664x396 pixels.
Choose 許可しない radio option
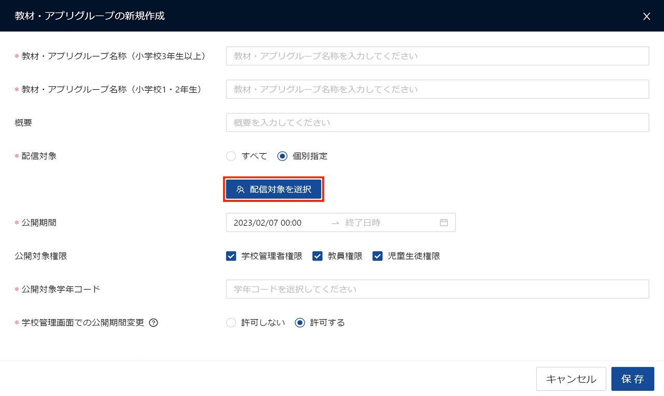click(x=231, y=323)
